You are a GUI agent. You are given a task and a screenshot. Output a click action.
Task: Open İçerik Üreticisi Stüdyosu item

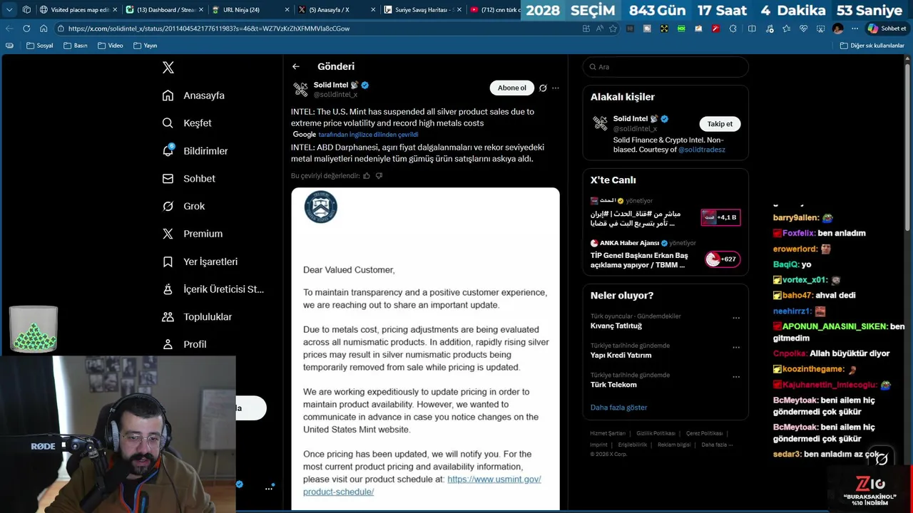click(213, 289)
